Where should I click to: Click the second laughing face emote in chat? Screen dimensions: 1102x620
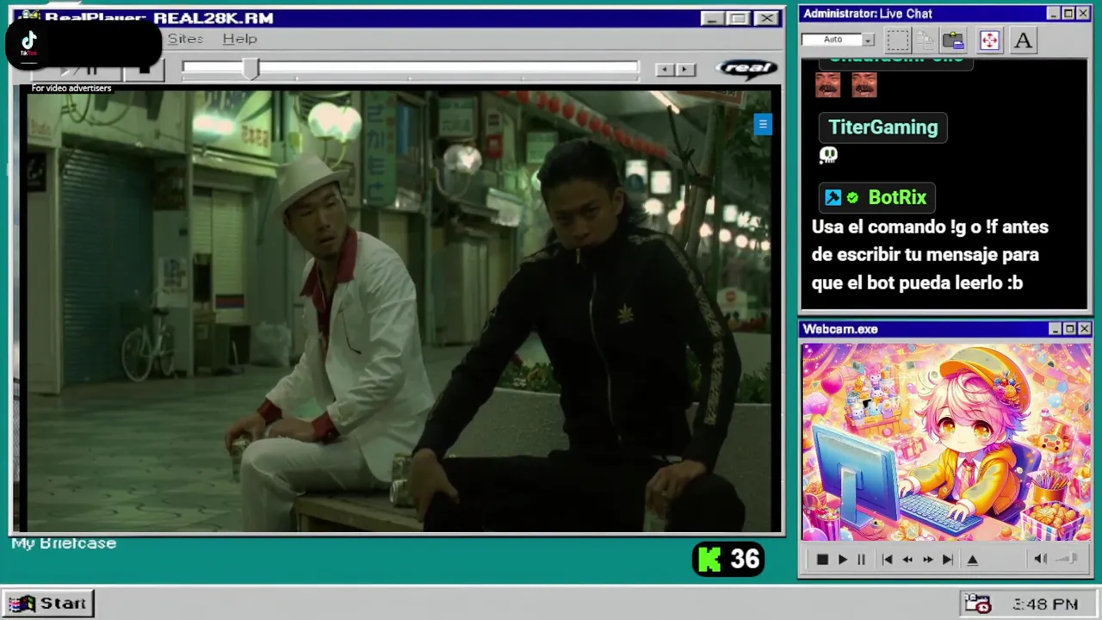coord(864,84)
